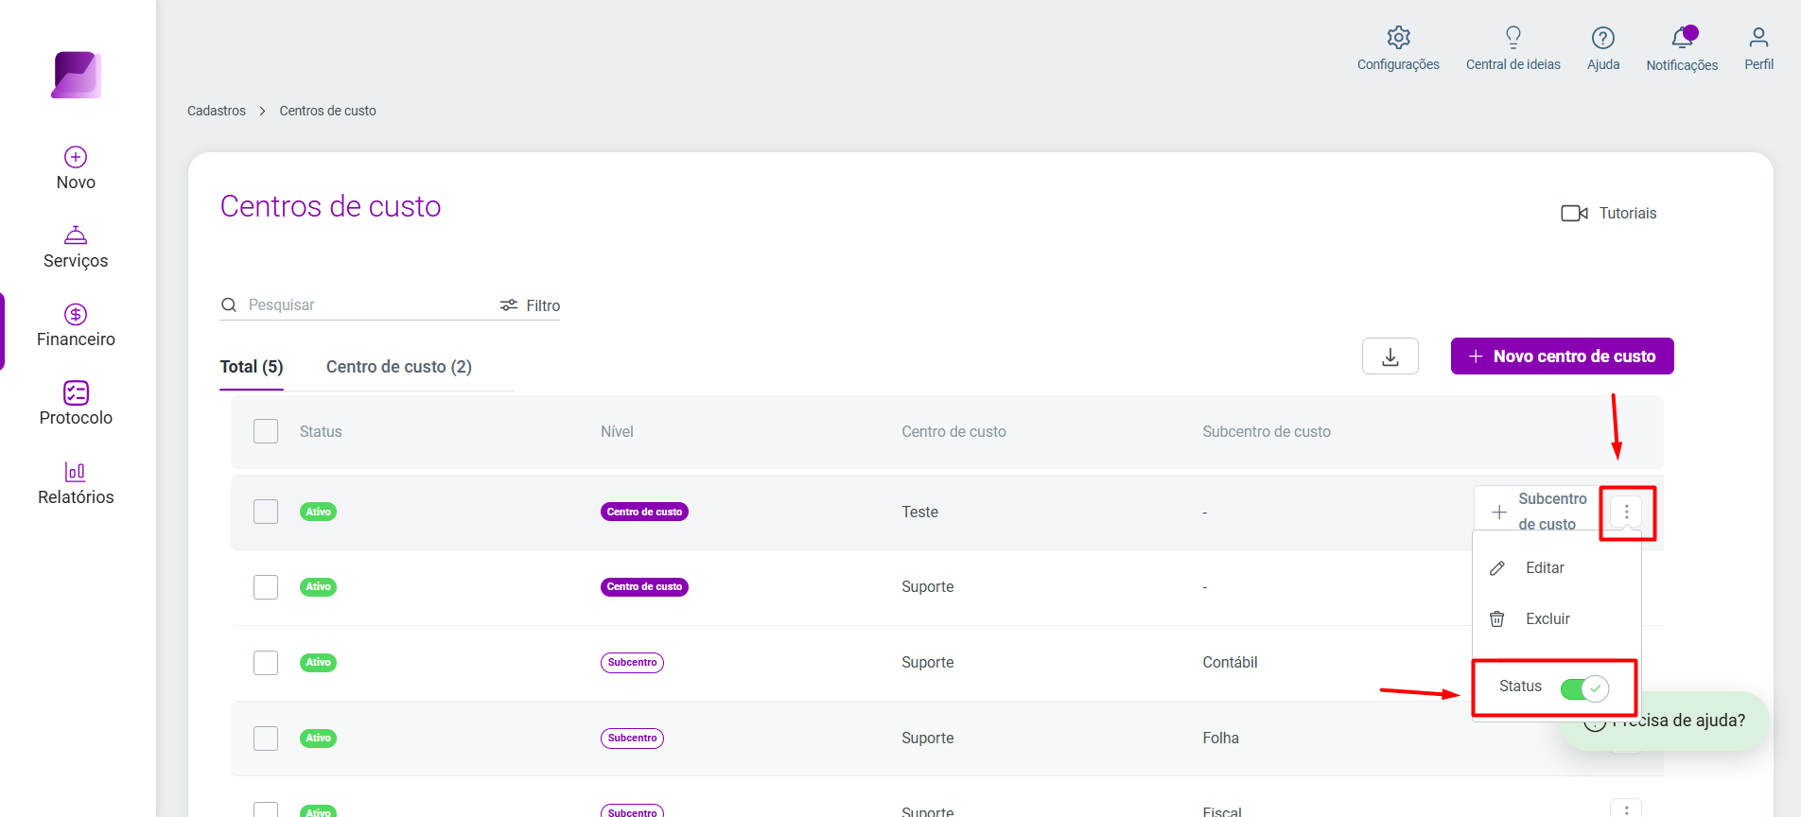Open the Novo sidebar item
This screenshot has height=817, width=1801.
pyautogui.click(x=76, y=168)
